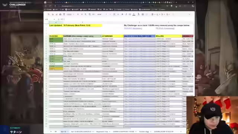Click the Last Updated yellow cell

[x=75, y=25]
